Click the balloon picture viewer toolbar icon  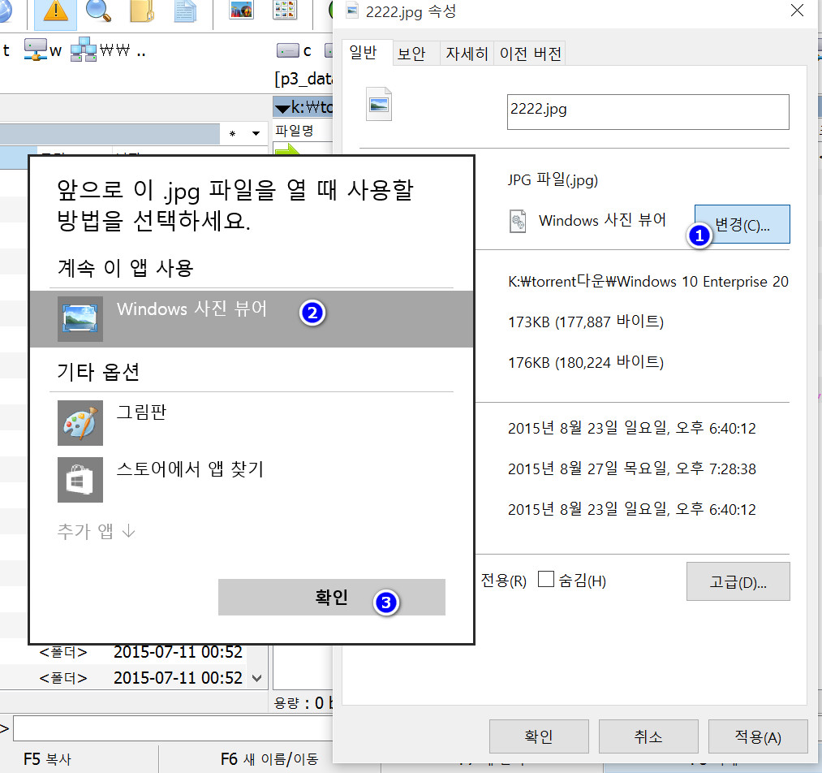[x=241, y=10]
